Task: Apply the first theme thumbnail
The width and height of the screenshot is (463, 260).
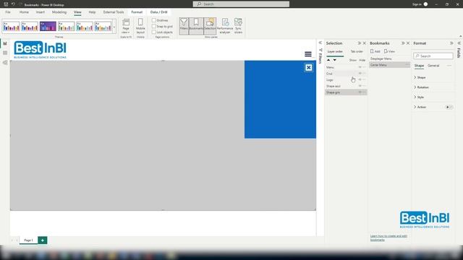Action: pyautogui.click(x=12, y=27)
